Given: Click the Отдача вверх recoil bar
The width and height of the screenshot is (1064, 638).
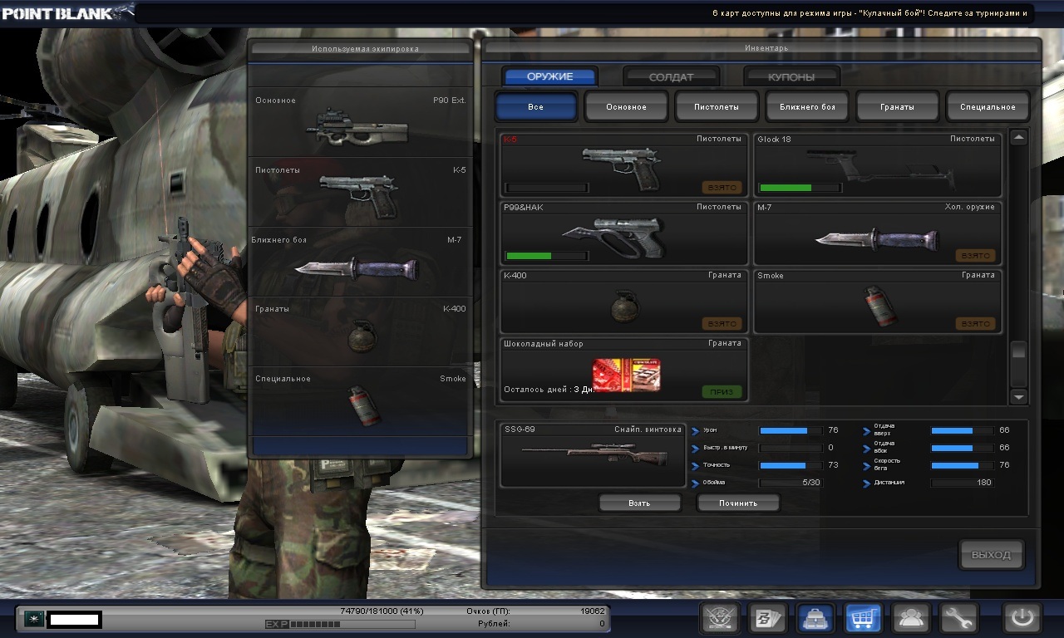Looking at the screenshot, I should click(962, 430).
